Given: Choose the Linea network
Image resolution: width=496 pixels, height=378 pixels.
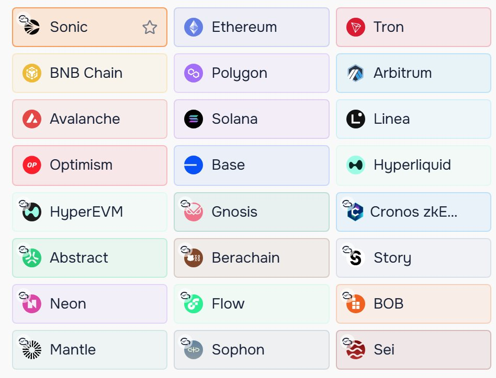Looking at the screenshot, I should coord(413,119).
